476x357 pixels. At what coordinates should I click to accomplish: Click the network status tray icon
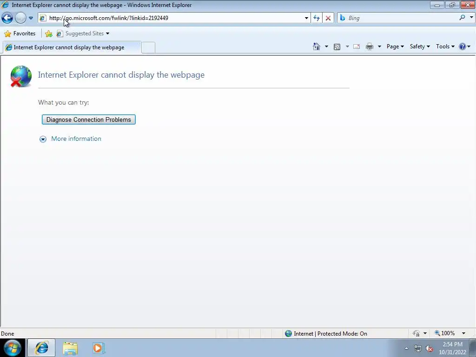coord(418,349)
